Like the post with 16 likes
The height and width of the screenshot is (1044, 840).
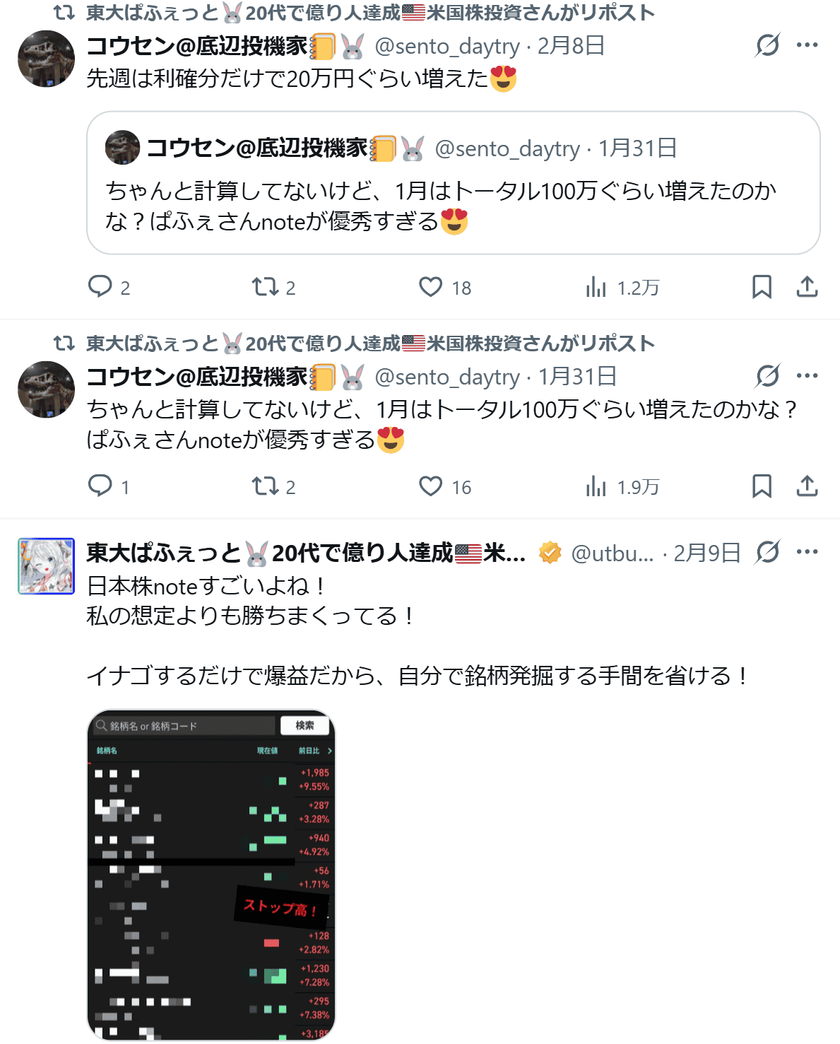click(445, 486)
